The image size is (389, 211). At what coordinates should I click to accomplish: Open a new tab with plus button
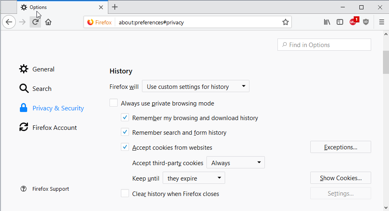[x=115, y=7]
